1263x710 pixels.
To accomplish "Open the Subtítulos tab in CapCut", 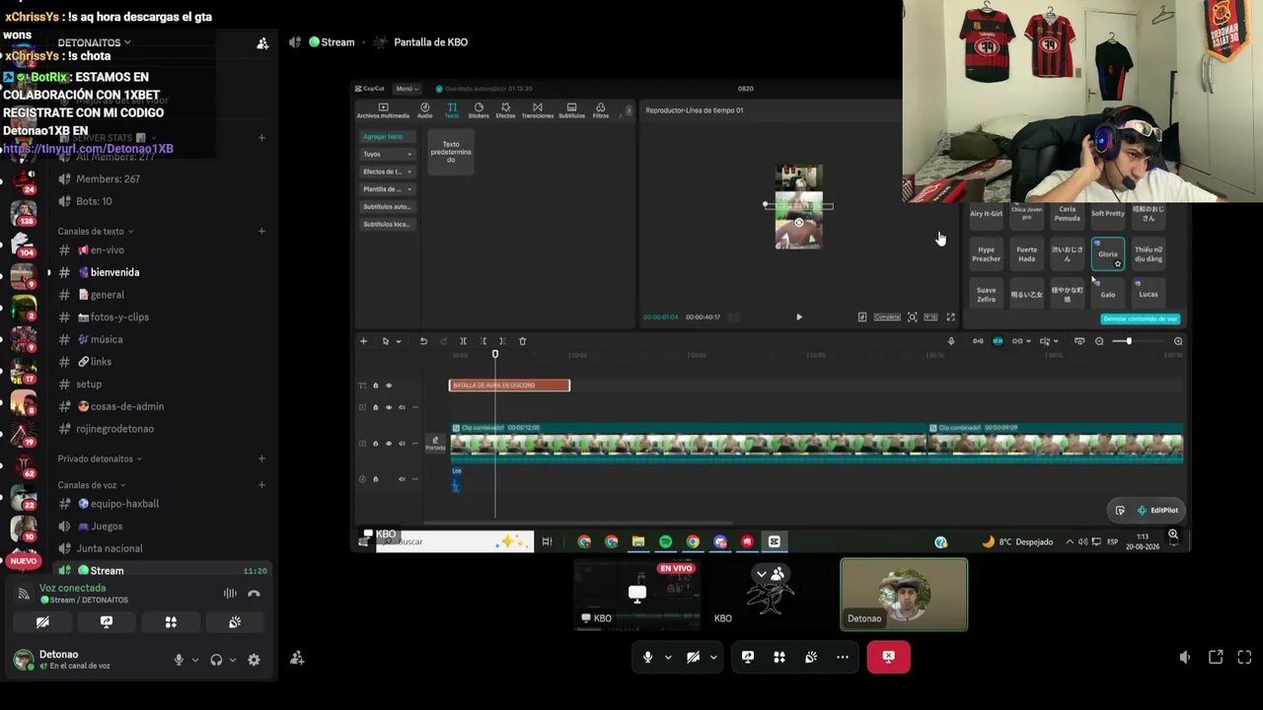I will tap(571, 110).
